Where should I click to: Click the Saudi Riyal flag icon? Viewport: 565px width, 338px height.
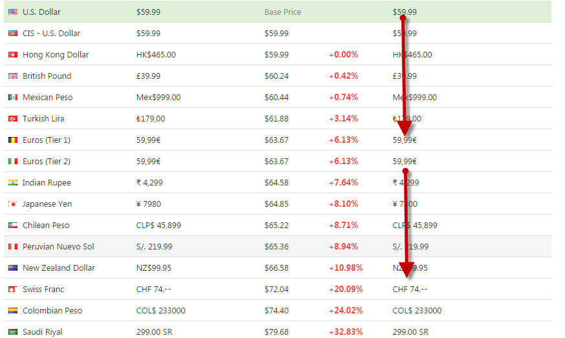pyautogui.click(x=12, y=332)
